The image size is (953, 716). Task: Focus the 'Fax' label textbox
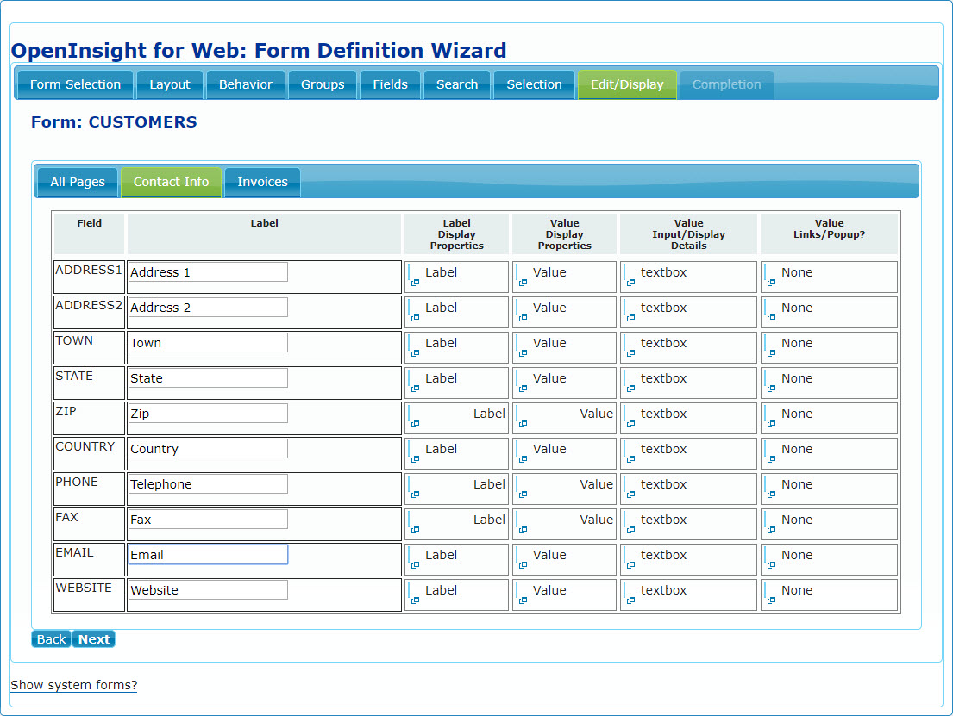pyautogui.click(x=208, y=519)
